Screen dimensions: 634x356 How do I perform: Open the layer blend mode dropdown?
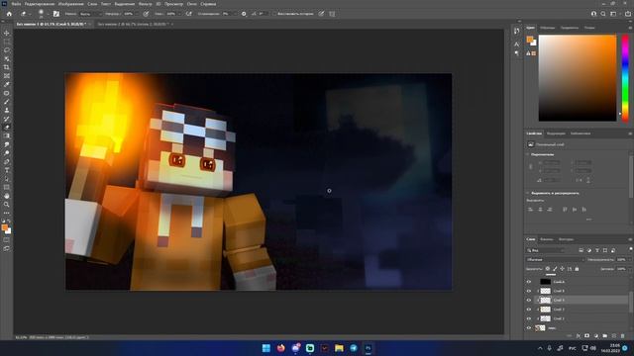coord(555,260)
